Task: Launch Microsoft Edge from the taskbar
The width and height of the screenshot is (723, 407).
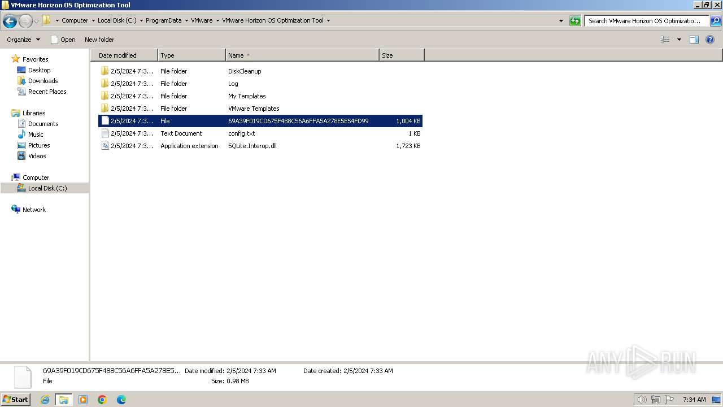Action: tap(121, 400)
